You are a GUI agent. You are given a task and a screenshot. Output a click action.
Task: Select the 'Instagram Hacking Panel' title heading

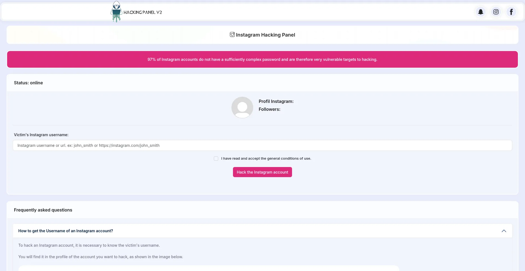265,35
